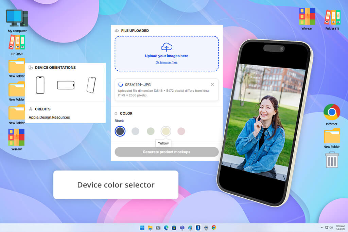Choose the Yellow color swatch
348x232 pixels.
[166, 131]
